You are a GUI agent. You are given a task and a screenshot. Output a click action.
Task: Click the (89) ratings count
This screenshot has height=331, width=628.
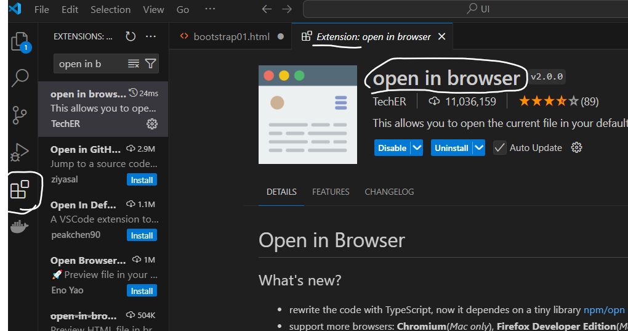pos(590,101)
